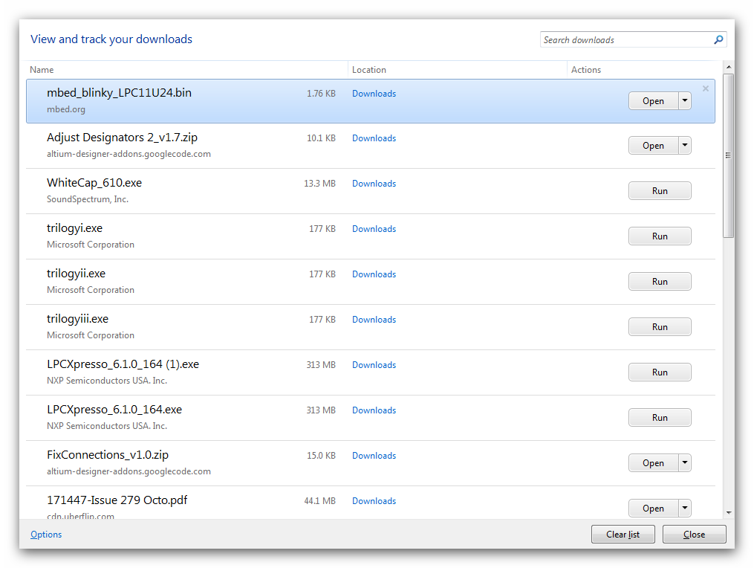This screenshot has width=754, height=568.
Task: Select the Adjust Designators 2_v1.7.zip file name
Action: [x=122, y=138]
